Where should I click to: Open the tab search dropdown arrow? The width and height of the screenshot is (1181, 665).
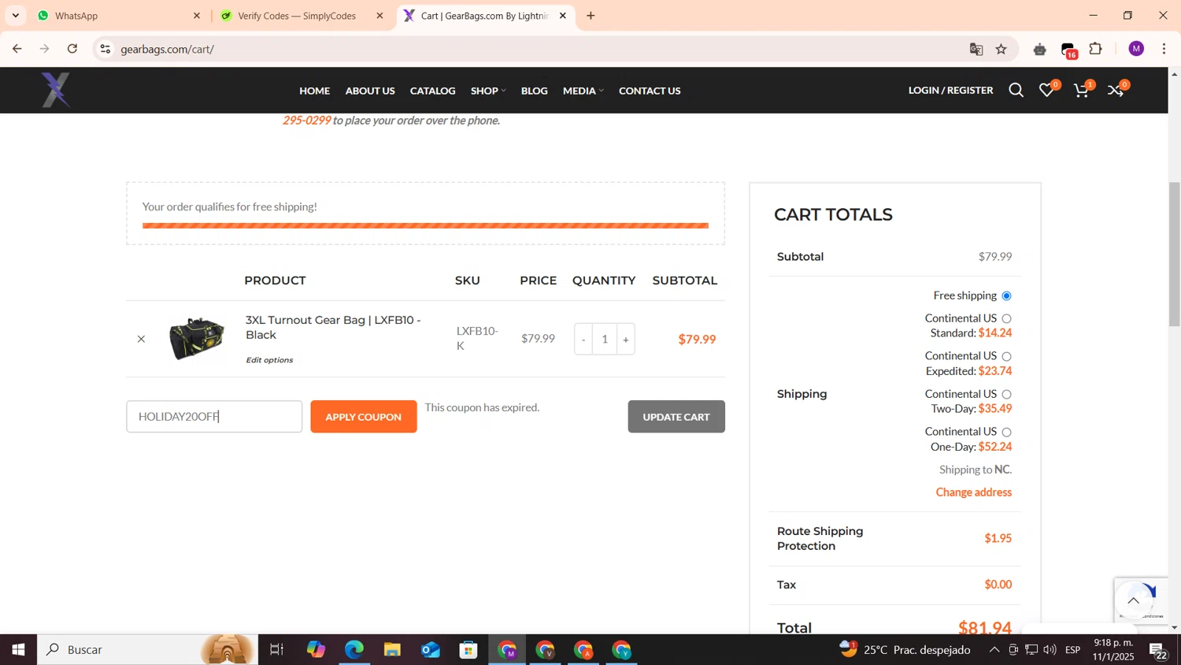(15, 16)
